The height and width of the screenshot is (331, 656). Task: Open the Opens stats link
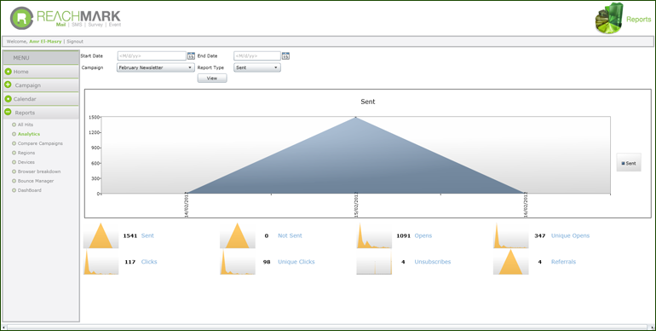pyautogui.click(x=423, y=235)
